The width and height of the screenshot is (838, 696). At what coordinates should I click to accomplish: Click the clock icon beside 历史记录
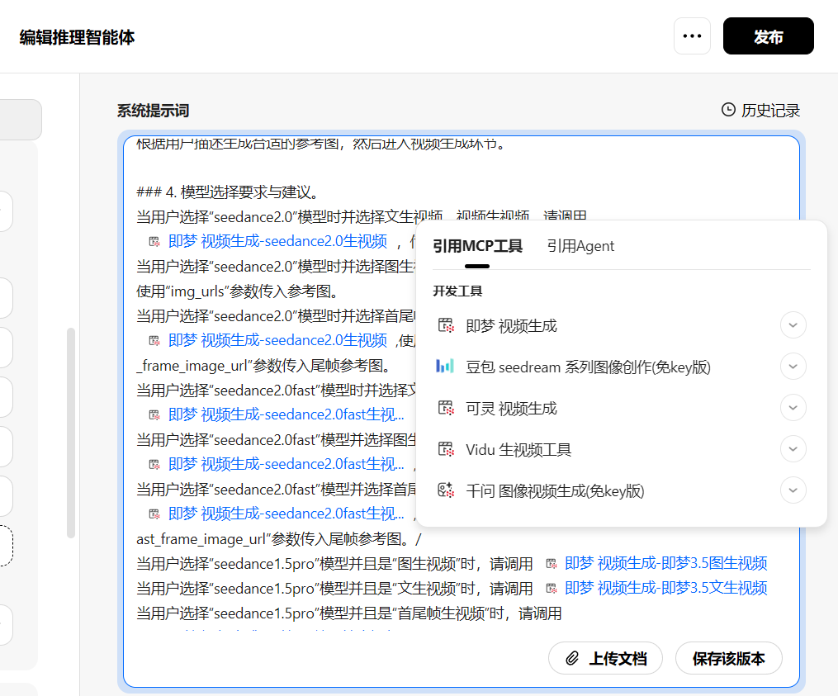coord(728,110)
